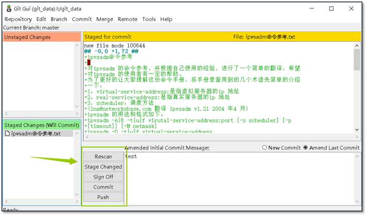367x216 pixels.
Task: Click Staged Changes list scroll left arrow
Action: point(6,202)
